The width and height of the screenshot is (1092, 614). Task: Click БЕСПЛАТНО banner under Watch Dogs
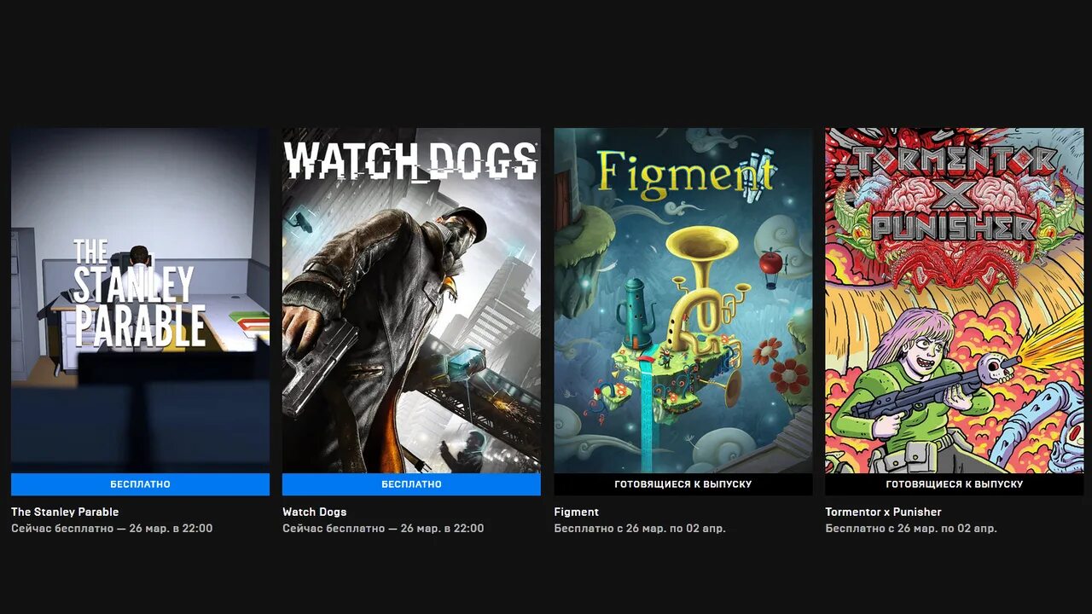411,484
